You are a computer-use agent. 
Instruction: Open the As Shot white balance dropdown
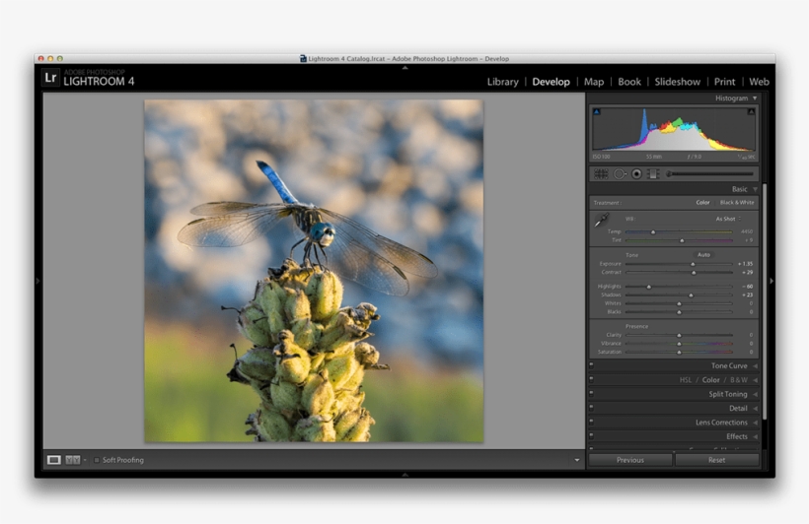(728, 219)
